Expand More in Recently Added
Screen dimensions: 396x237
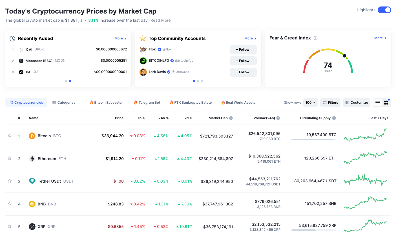coord(120,38)
